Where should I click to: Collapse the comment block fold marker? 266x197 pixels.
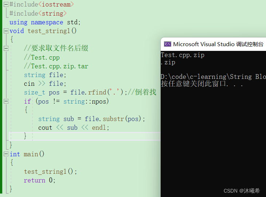6,48
